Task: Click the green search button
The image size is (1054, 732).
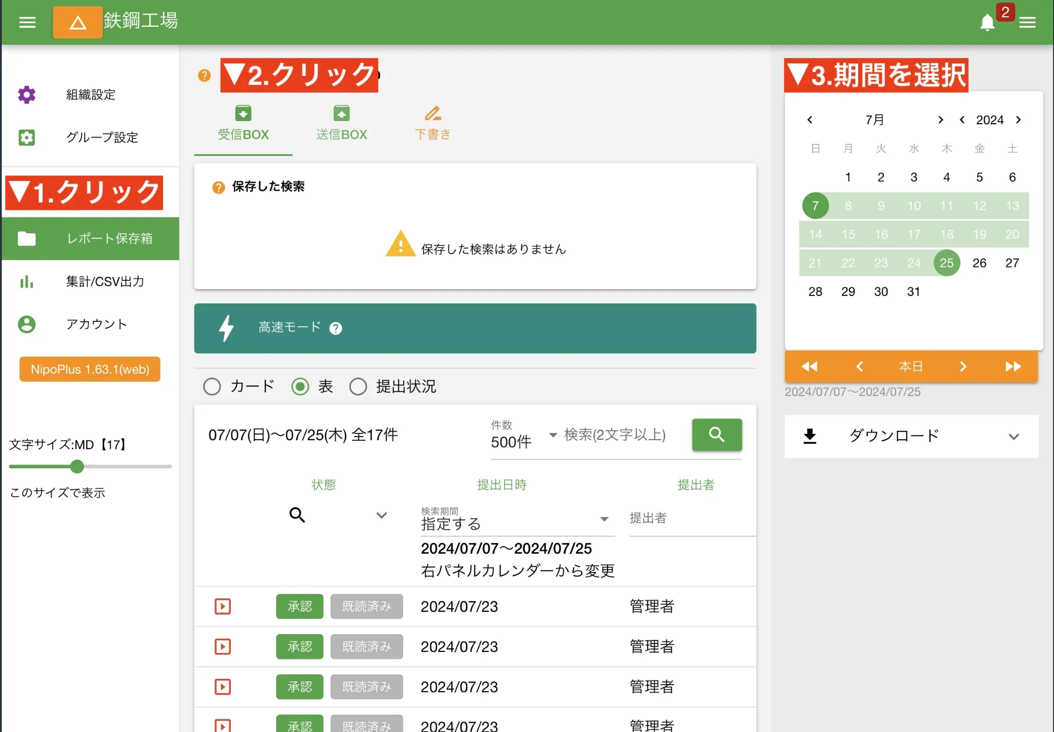Action: [717, 434]
